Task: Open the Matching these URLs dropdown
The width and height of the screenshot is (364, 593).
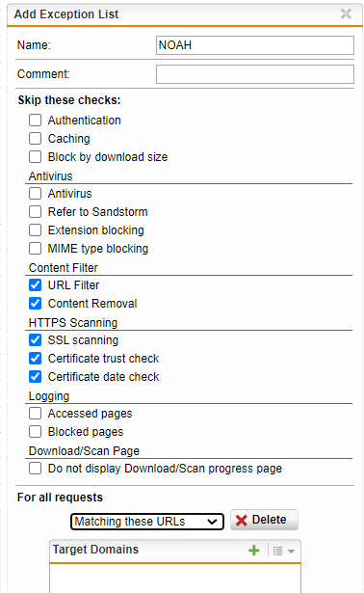Action: coord(147,522)
